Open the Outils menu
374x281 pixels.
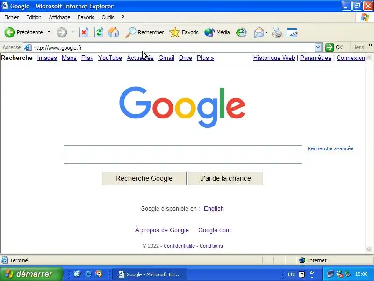108,17
